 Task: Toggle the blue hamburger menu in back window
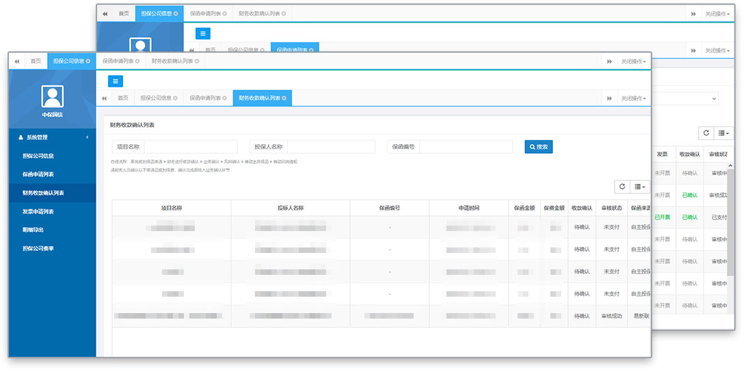(x=203, y=33)
